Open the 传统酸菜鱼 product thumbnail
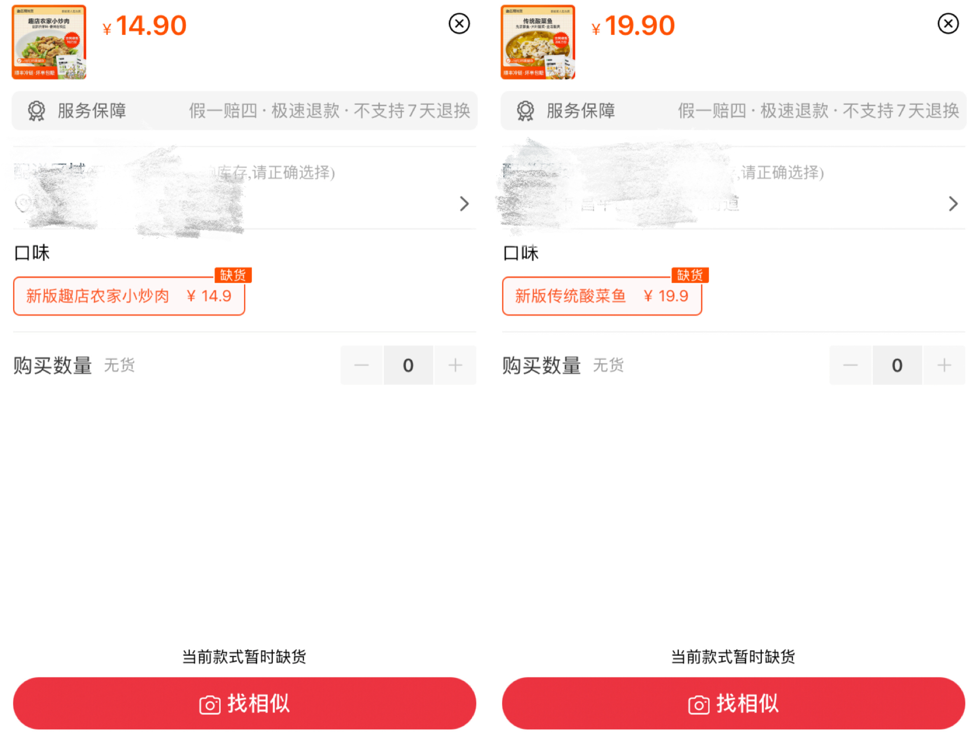The height and width of the screenshot is (733, 978). click(538, 42)
